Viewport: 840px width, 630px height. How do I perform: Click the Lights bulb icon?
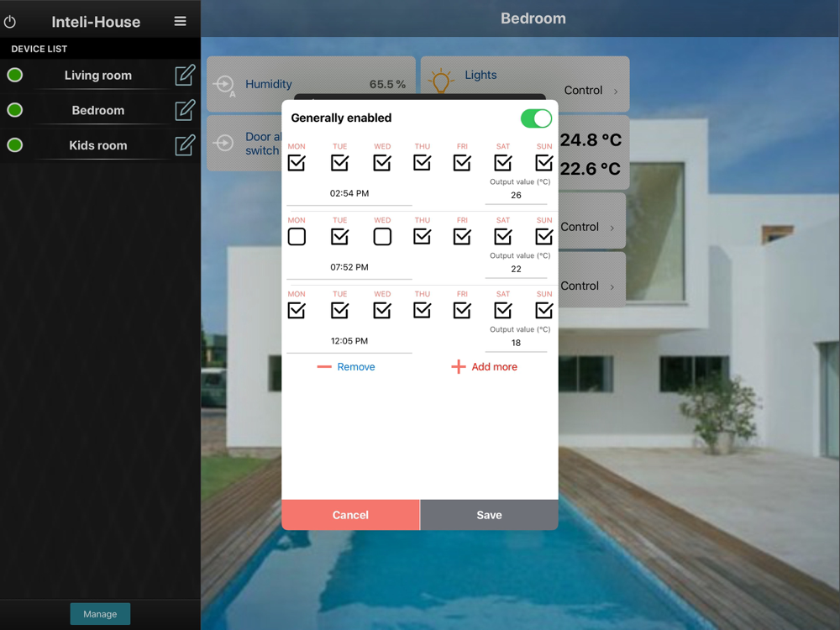(x=441, y=81)
